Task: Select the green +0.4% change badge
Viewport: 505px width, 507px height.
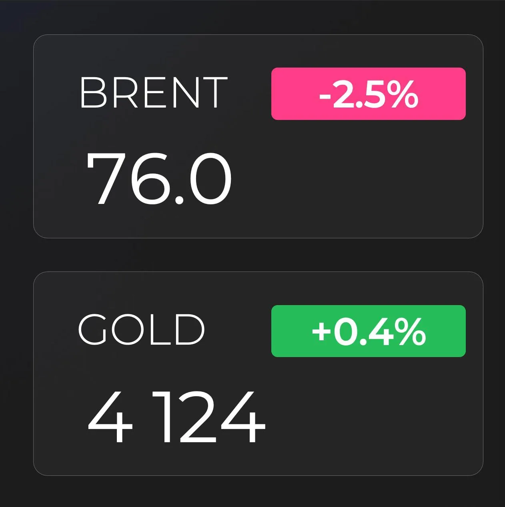Action: pos(369,331)
